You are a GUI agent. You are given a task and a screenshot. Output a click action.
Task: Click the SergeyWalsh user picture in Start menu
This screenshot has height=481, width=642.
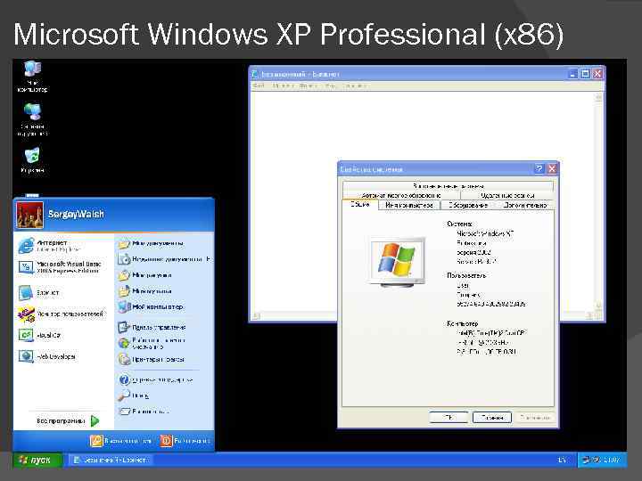point(29,215)
